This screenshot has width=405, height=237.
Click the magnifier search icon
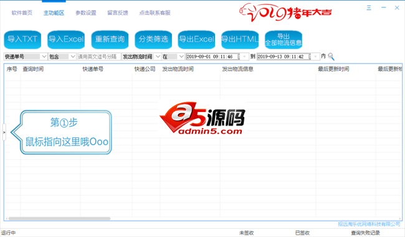[x=331, y=57]
